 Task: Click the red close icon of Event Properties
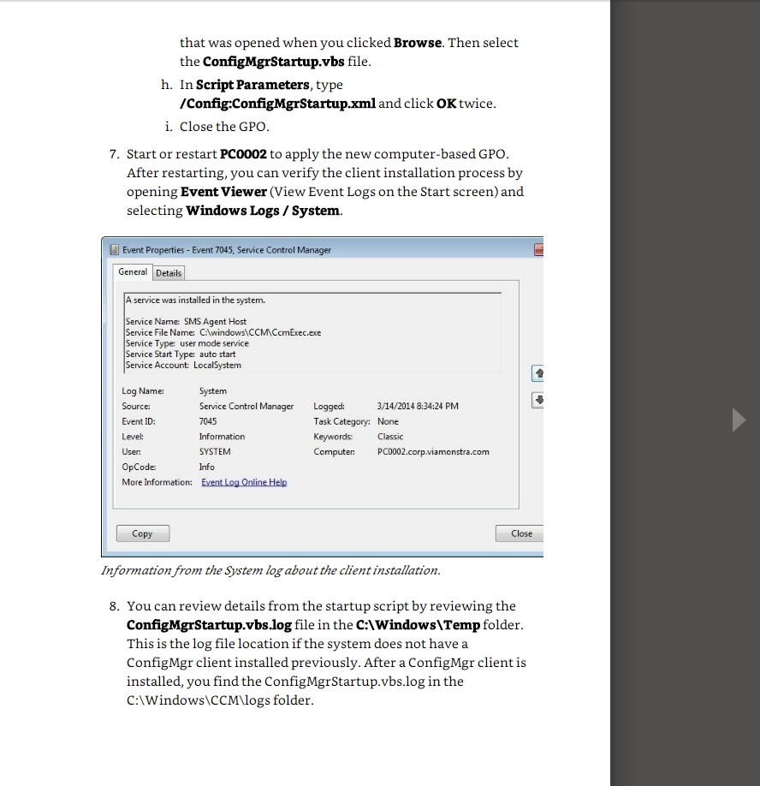coord(539,250)
